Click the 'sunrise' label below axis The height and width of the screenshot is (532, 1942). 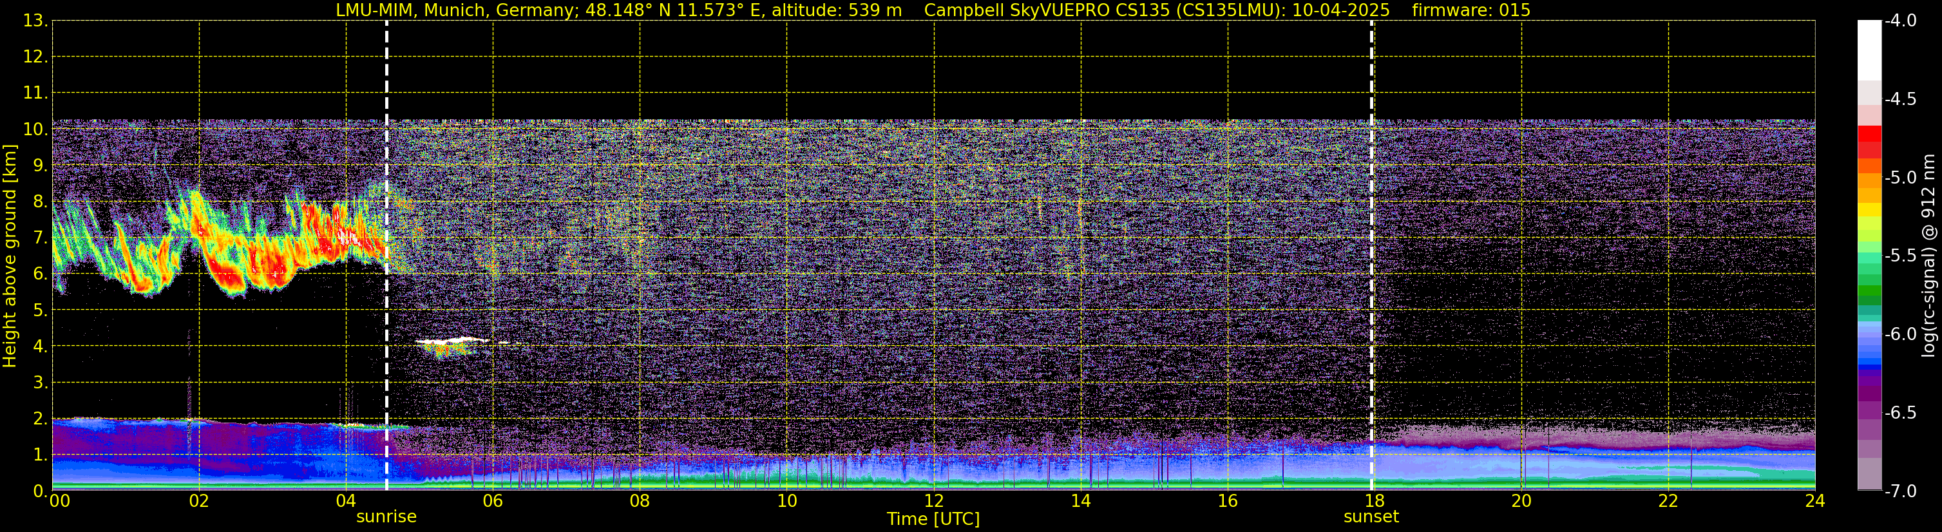tap(386, 517)
